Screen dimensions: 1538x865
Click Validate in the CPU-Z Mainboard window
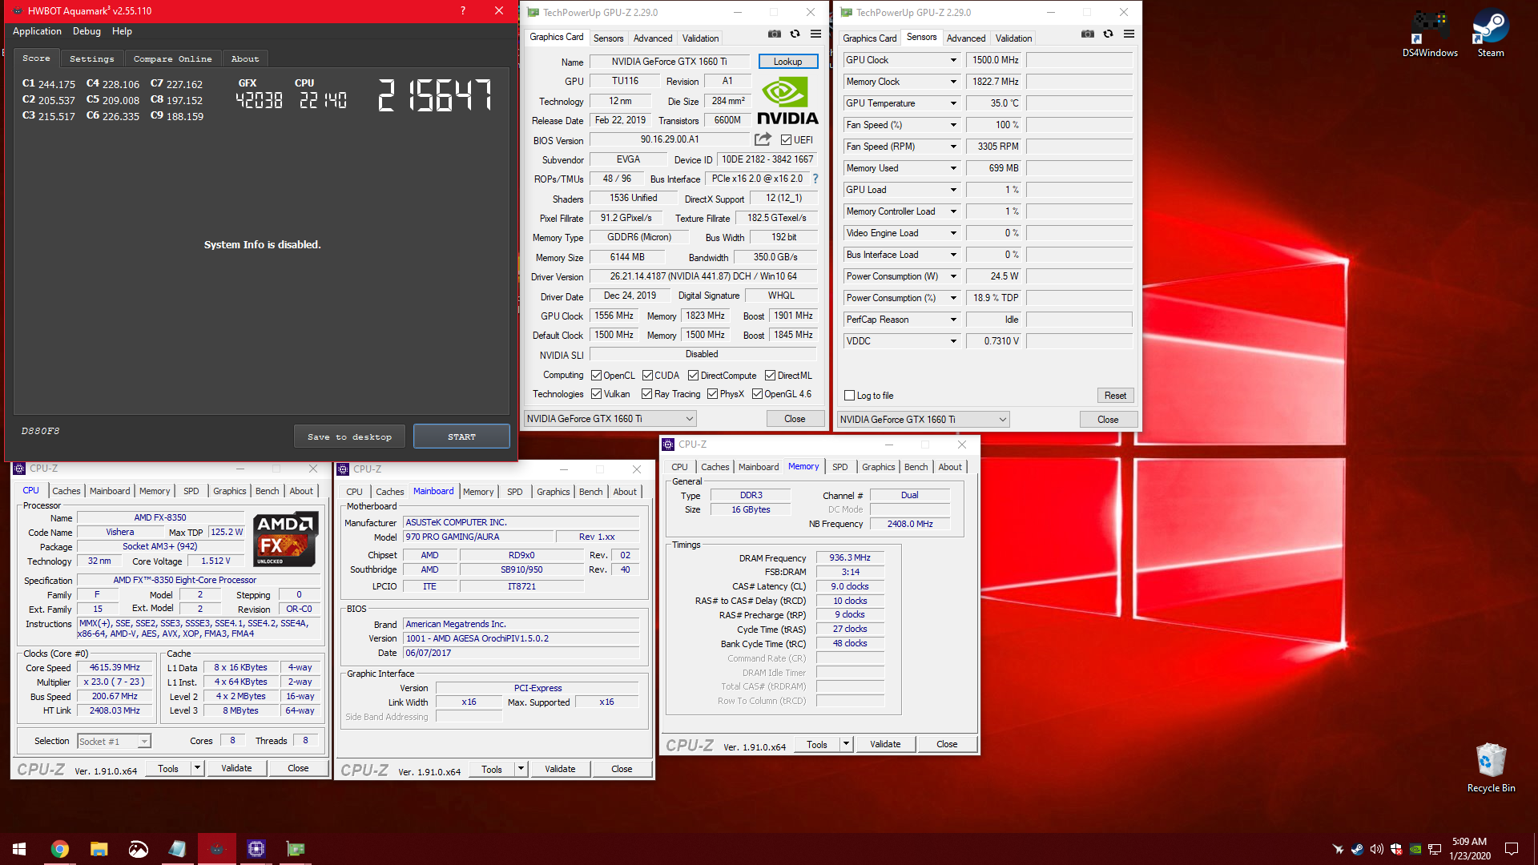click(560, 769)
